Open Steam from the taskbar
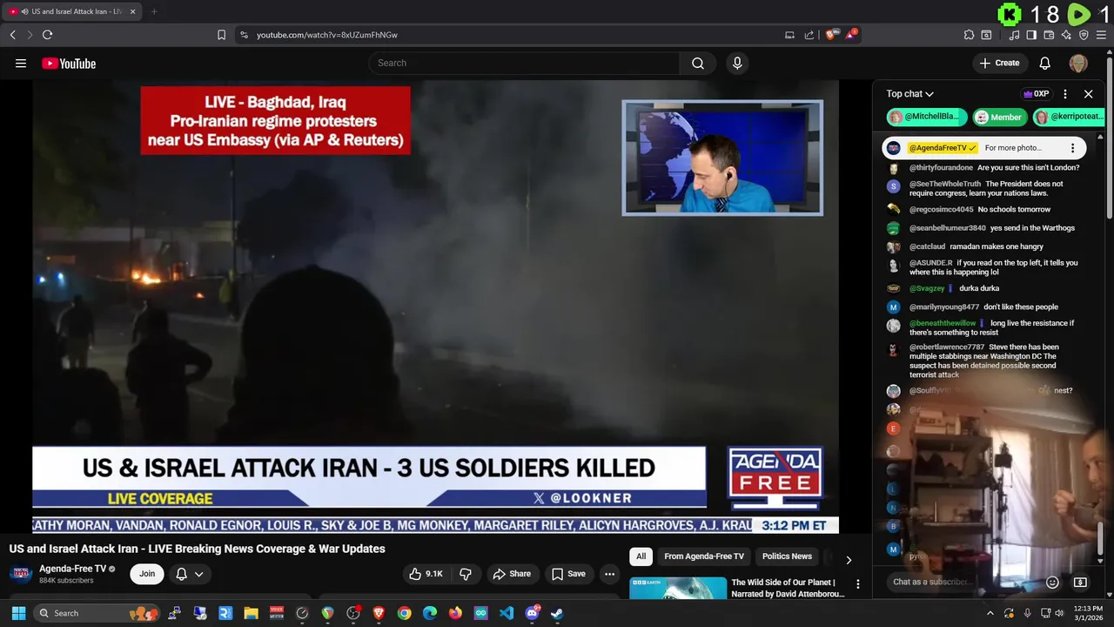Image resolution: width=1114 pixels, height=627 pixels. (557, 613)
